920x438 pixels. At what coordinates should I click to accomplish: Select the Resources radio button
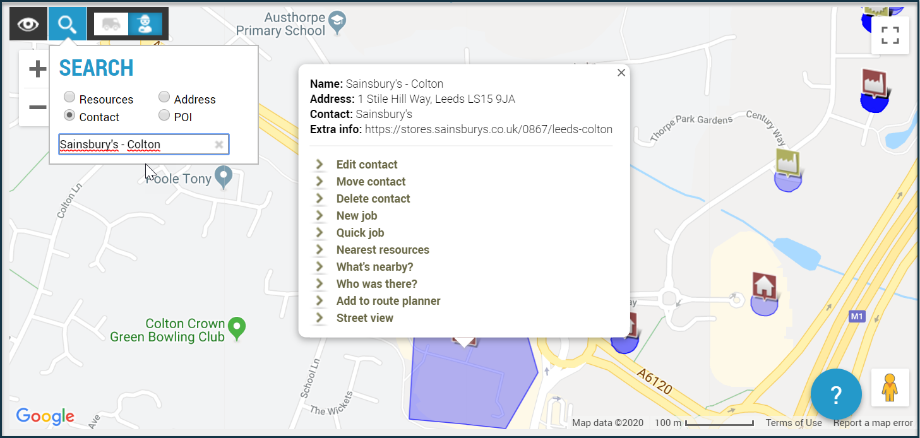click(69, 97)
